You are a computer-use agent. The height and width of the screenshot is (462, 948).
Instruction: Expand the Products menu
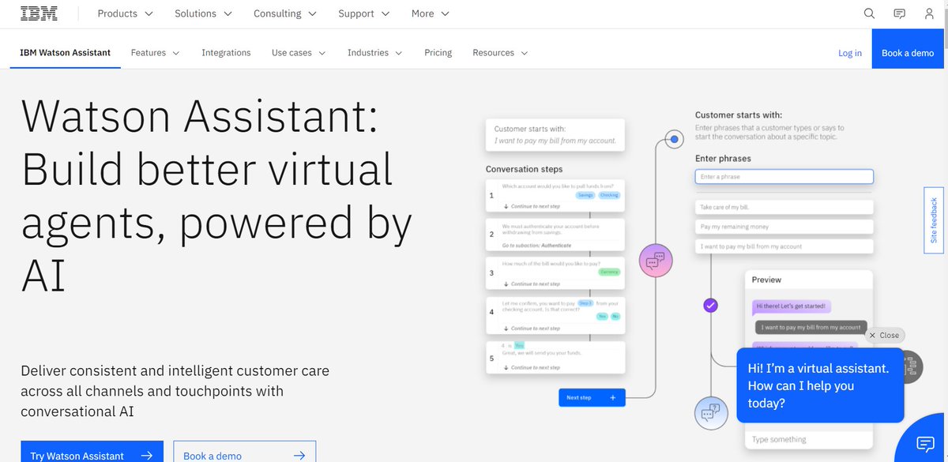(125, 13)
